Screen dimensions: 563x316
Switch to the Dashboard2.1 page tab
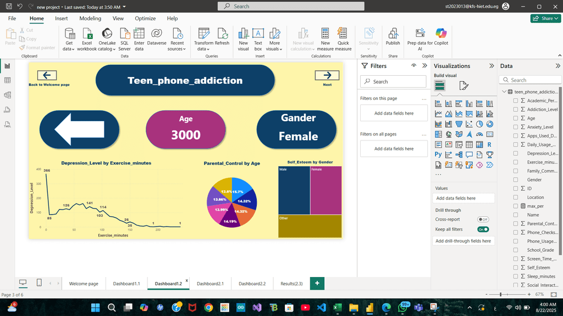pyautogui.click(x=210, y=284)
